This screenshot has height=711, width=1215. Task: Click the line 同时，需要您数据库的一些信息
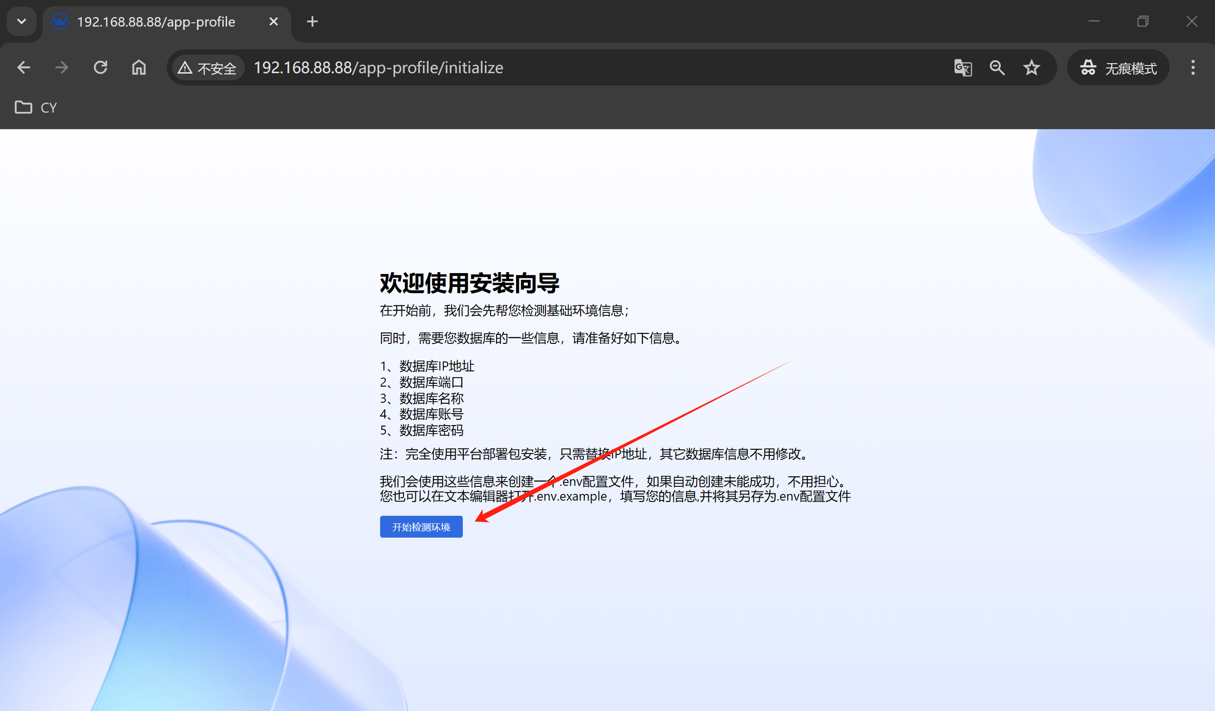(x=532, y=338)
